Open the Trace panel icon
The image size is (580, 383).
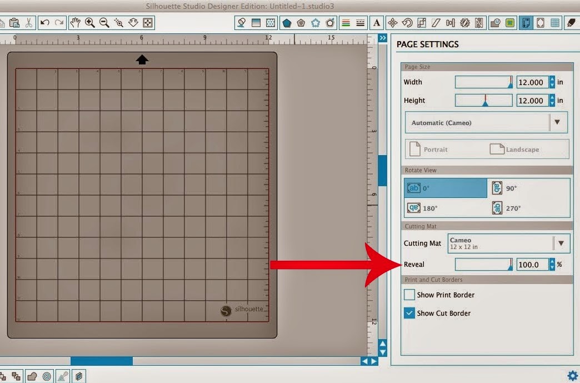coord(496,23)
